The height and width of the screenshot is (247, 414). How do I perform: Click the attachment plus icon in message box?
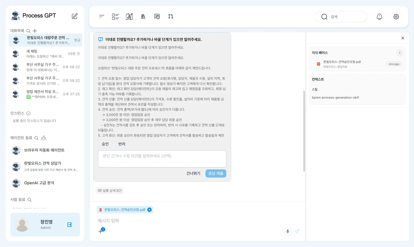point(100,231)
